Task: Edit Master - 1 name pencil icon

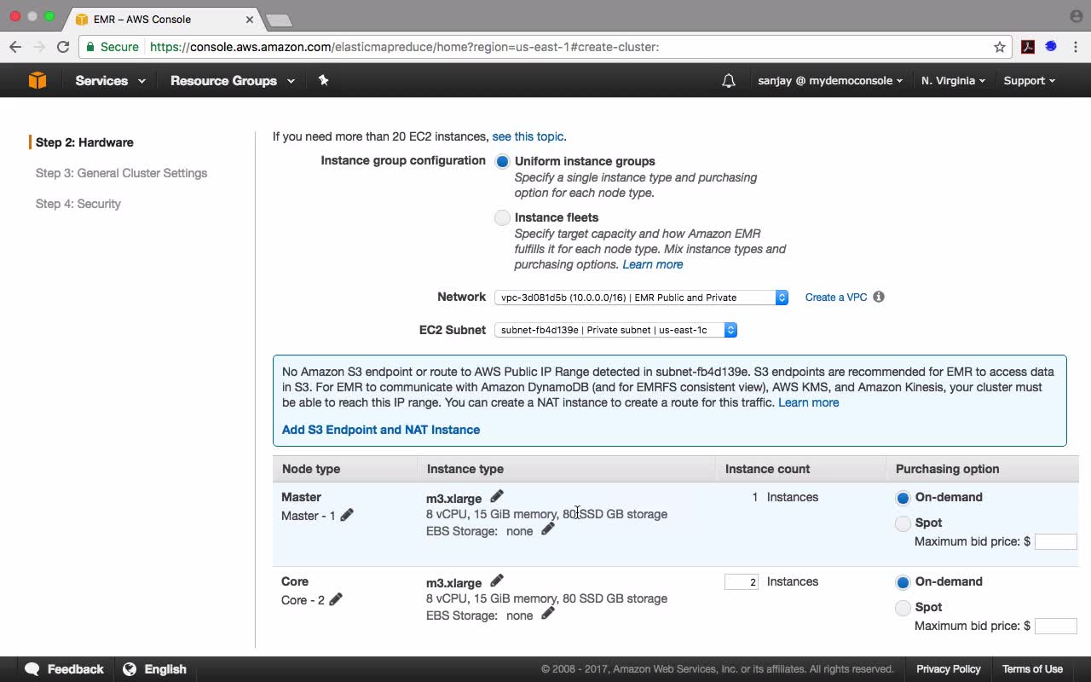Action: coord(347,514)
